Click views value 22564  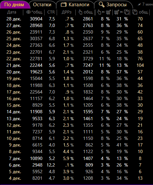point(36,92)
